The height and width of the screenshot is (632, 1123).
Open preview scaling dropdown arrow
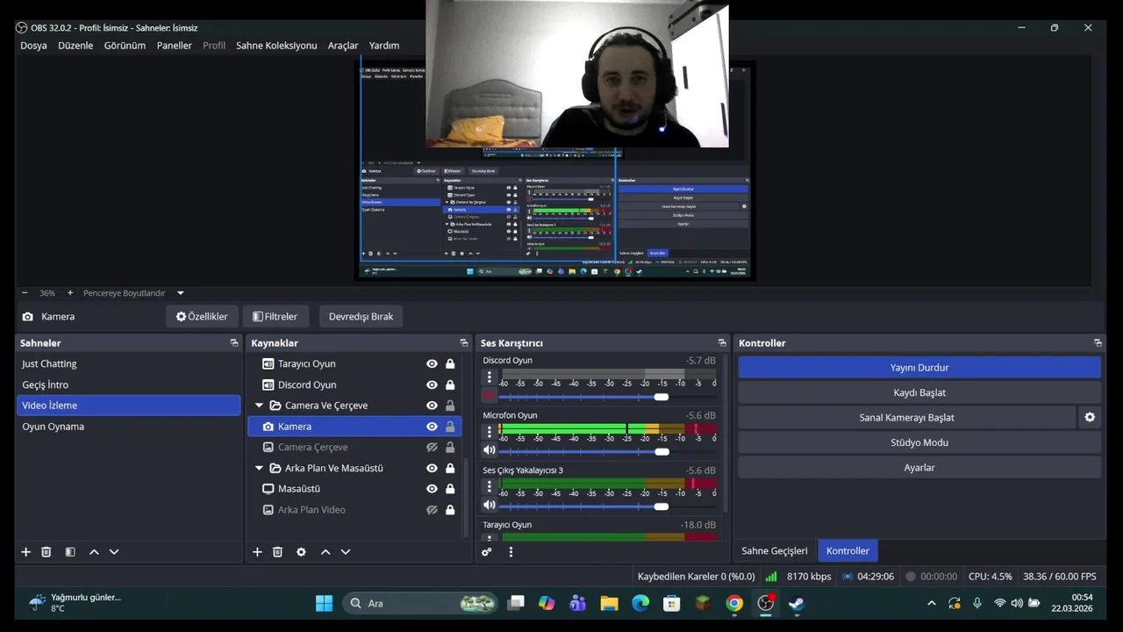click(181, 293)
